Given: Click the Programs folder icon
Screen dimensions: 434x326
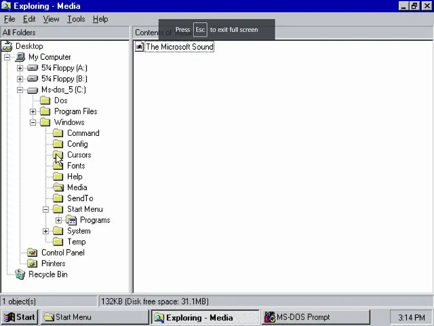Looking at the screenshot, I should click(71, 220).
